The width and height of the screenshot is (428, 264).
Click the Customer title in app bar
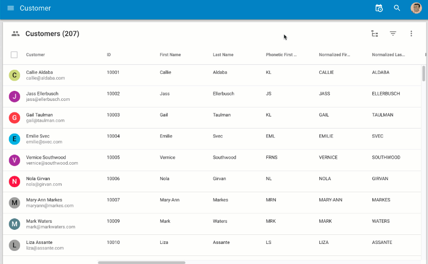35,8
